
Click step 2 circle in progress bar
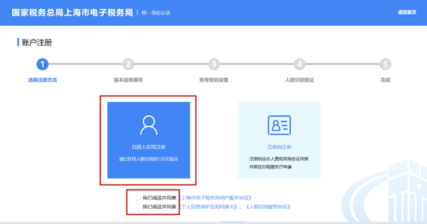[128, 64]
